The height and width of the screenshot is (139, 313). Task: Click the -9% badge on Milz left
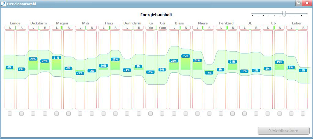coord(80,73)
